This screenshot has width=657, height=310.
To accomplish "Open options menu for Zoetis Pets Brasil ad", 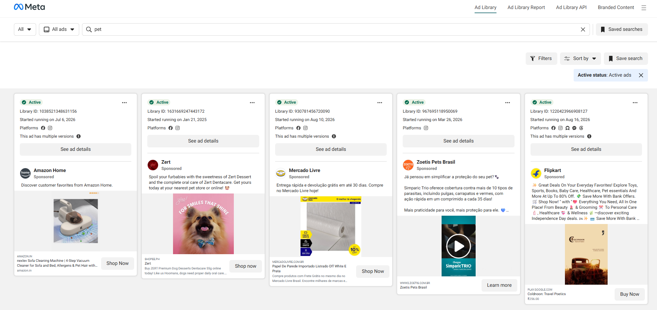I will pos(508,103).
